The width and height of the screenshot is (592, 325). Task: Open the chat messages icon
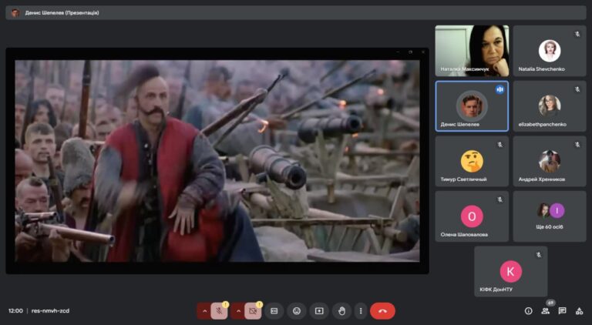pyautogui.click(x=562, y=310)
